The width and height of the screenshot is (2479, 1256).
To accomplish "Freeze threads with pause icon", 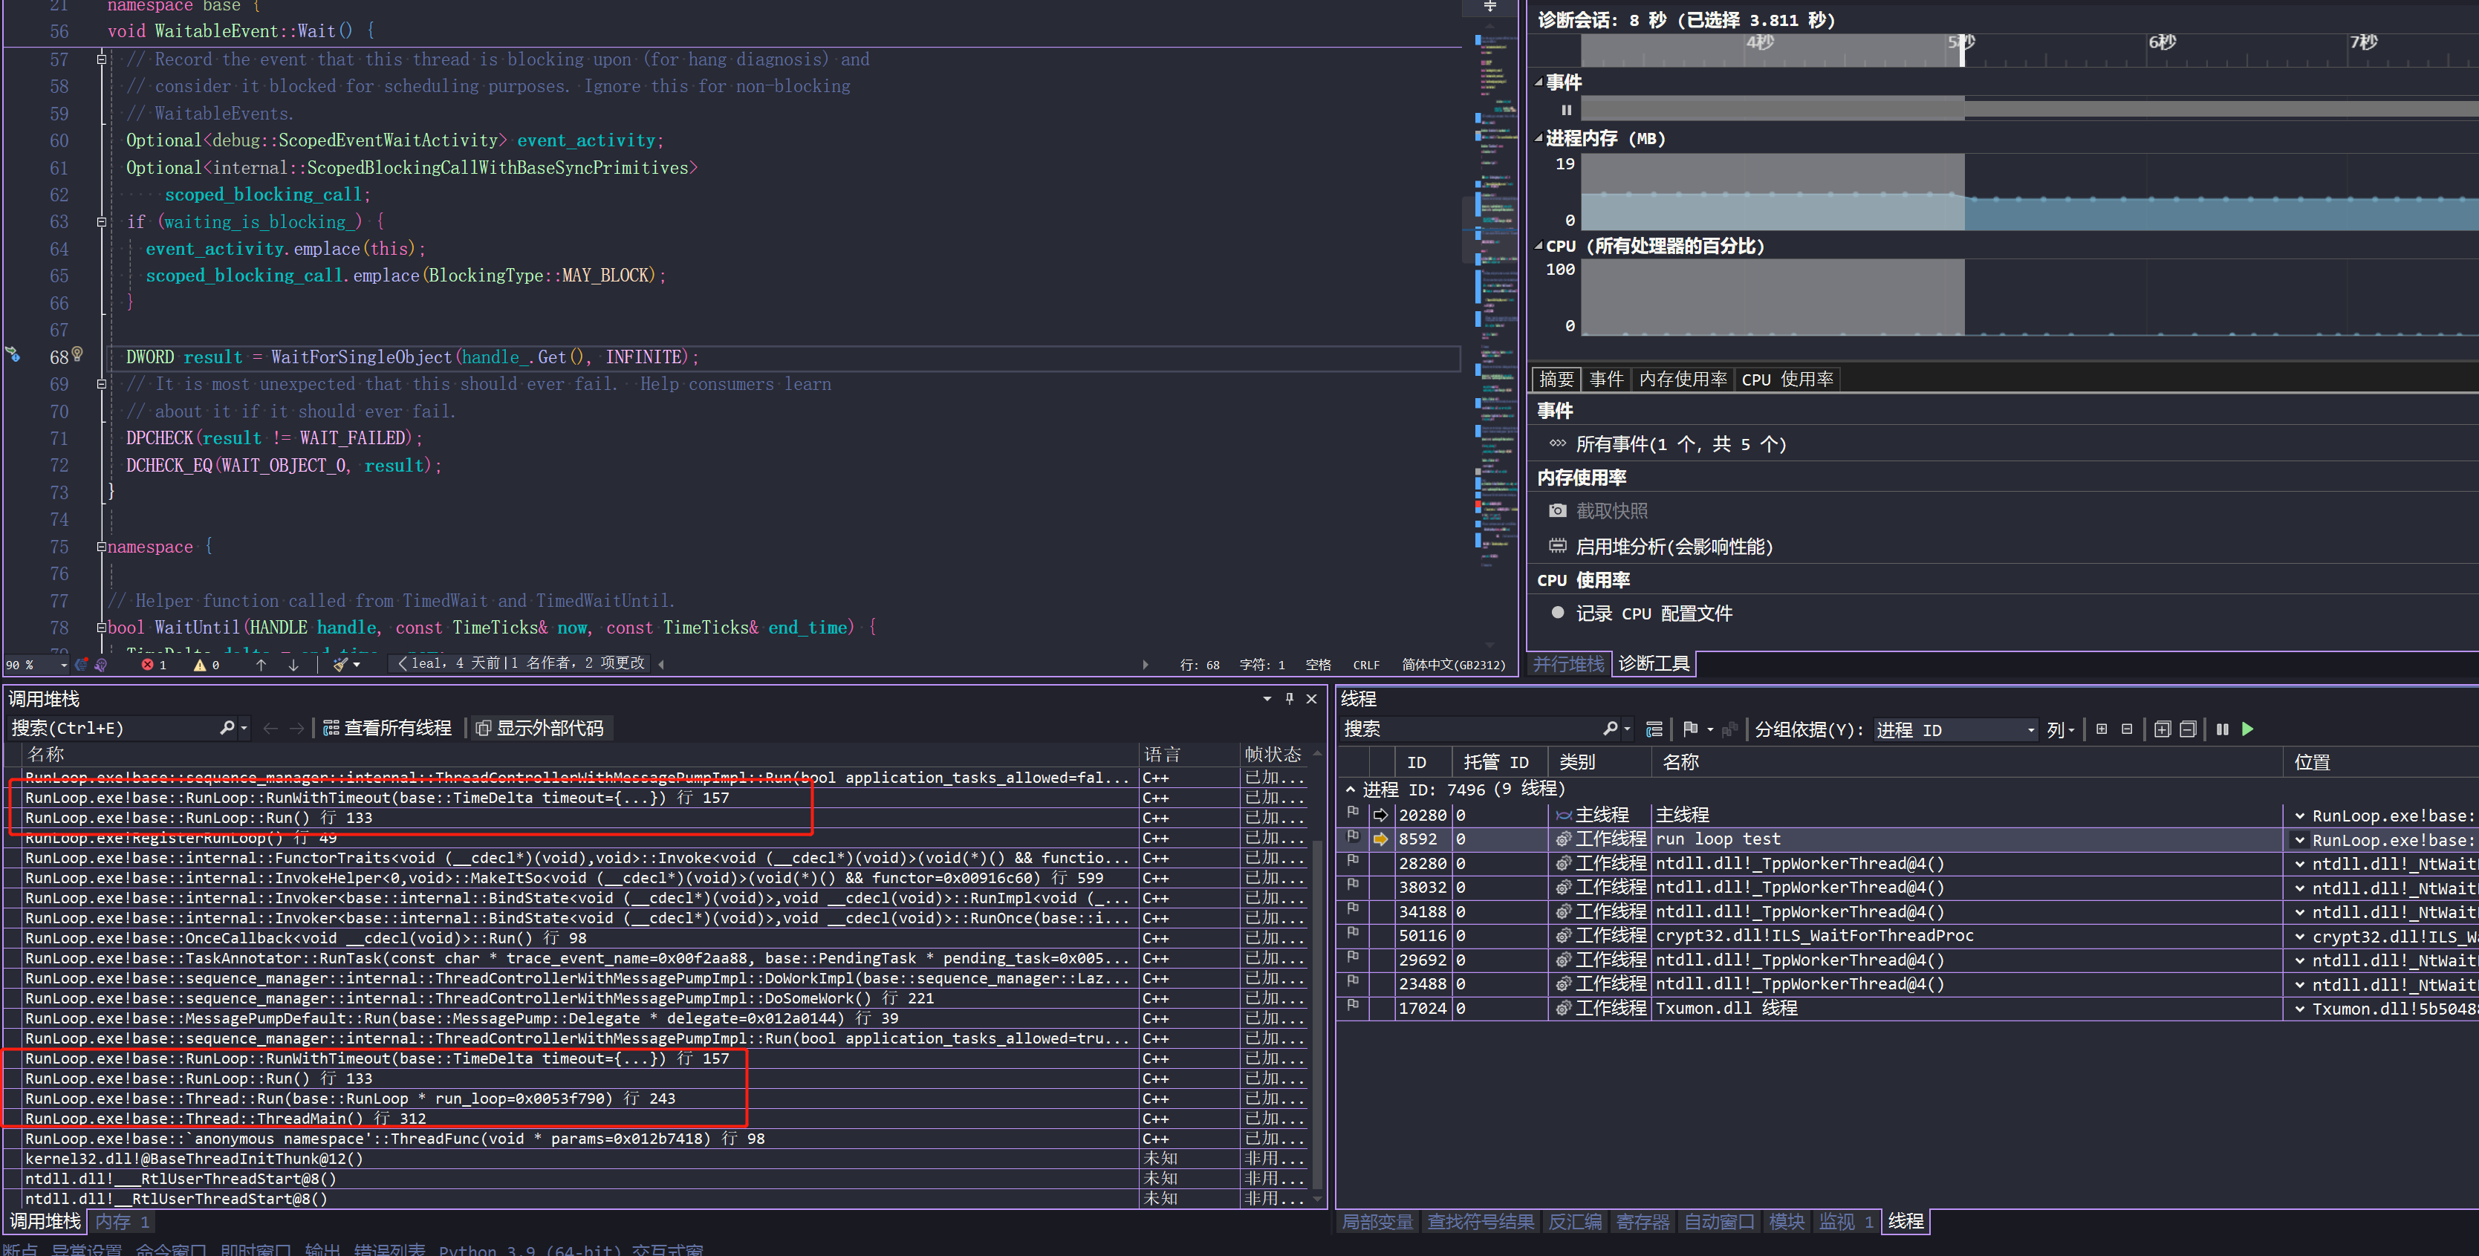I will point(2222,729).
